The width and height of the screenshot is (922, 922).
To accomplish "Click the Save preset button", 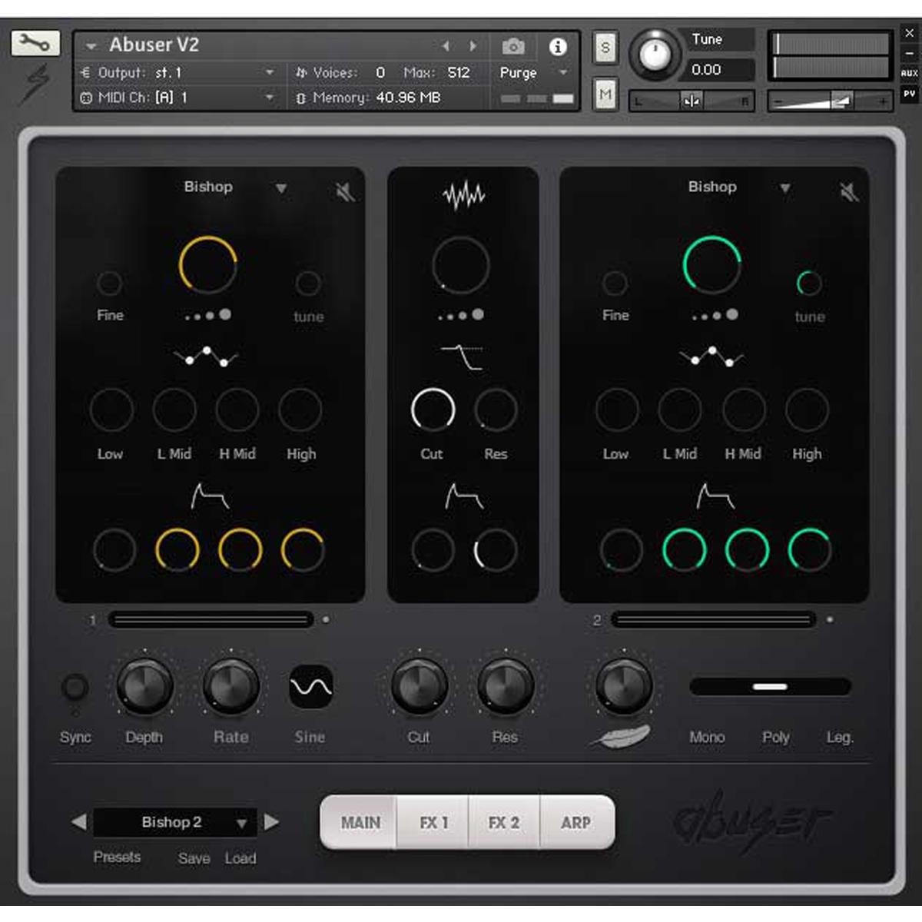I will pyautogui.click(x=194, y=858).
